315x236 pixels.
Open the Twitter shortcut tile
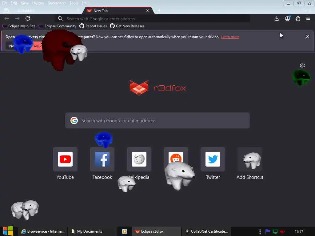coord(213,159)
